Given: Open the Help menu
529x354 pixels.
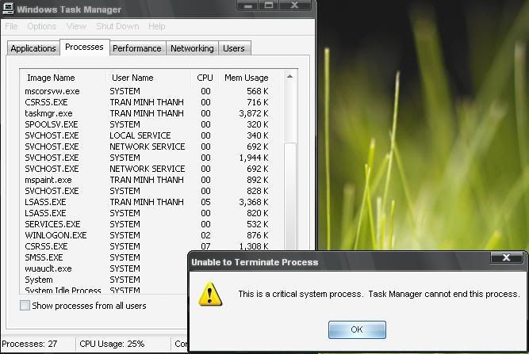Looking at the screenshot, I should 156,26.
